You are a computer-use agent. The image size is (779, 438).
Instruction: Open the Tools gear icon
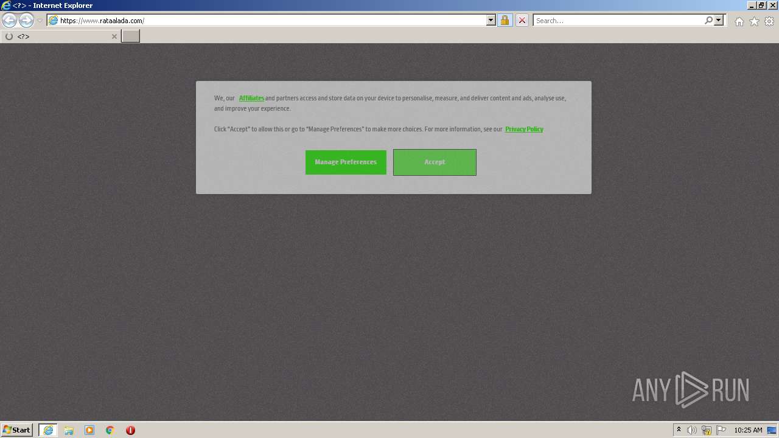point(769,21)
